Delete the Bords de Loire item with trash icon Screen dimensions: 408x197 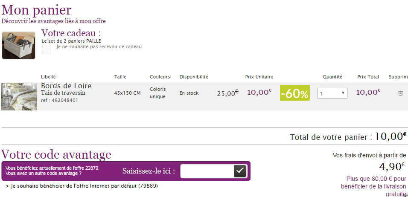(400, 93)
